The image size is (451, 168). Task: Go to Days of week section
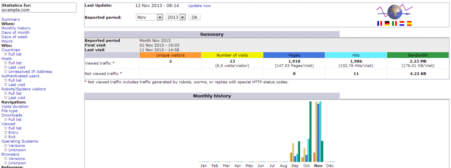pos(15,37)
